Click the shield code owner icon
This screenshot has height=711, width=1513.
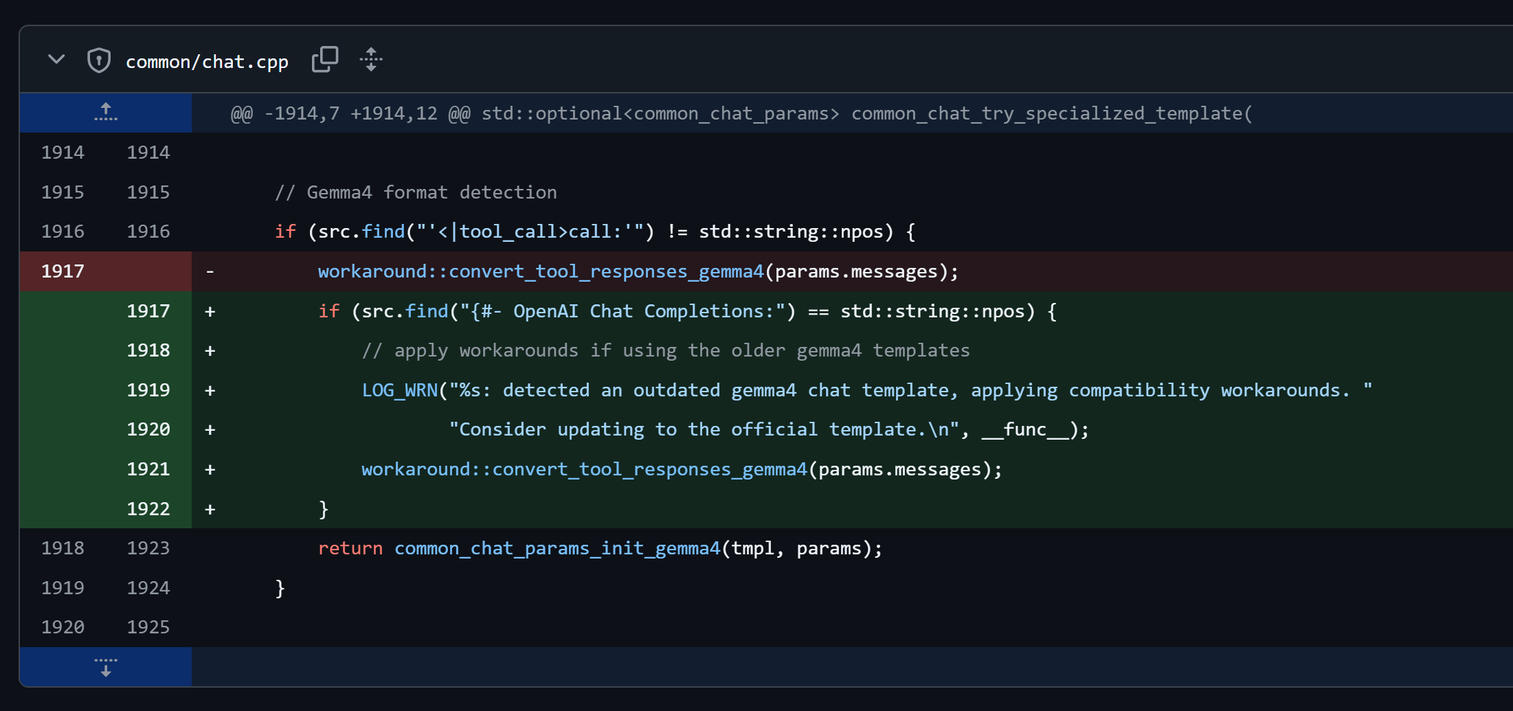click(99, 60)
